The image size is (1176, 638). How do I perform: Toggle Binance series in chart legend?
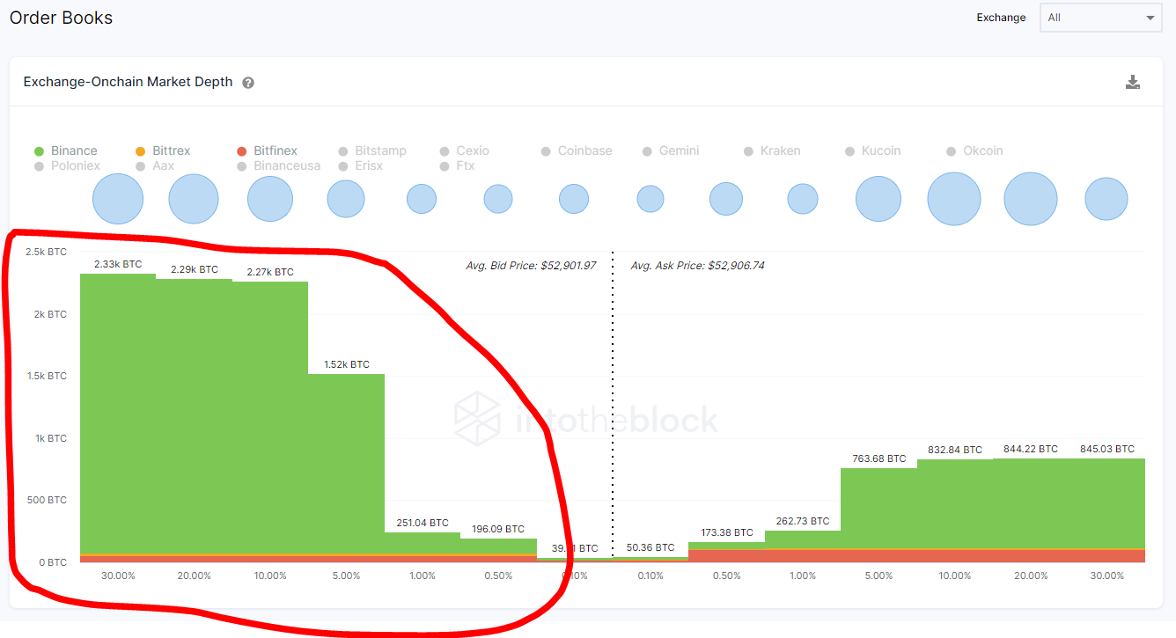click(65, 150)
